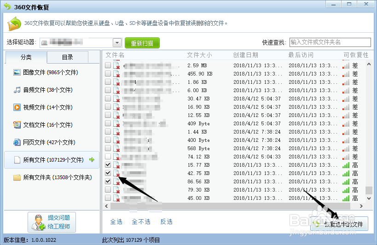
Task: Select the 网页文件 browser icon
Action: pyautogui.click(x=17, y=142)
